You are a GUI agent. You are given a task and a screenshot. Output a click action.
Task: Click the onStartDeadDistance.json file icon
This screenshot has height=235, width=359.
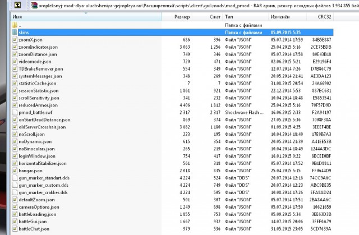click(x=15, y=119)
